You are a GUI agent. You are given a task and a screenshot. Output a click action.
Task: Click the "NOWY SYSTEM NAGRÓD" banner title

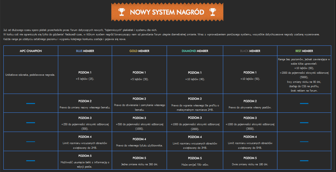pos(167,12)
